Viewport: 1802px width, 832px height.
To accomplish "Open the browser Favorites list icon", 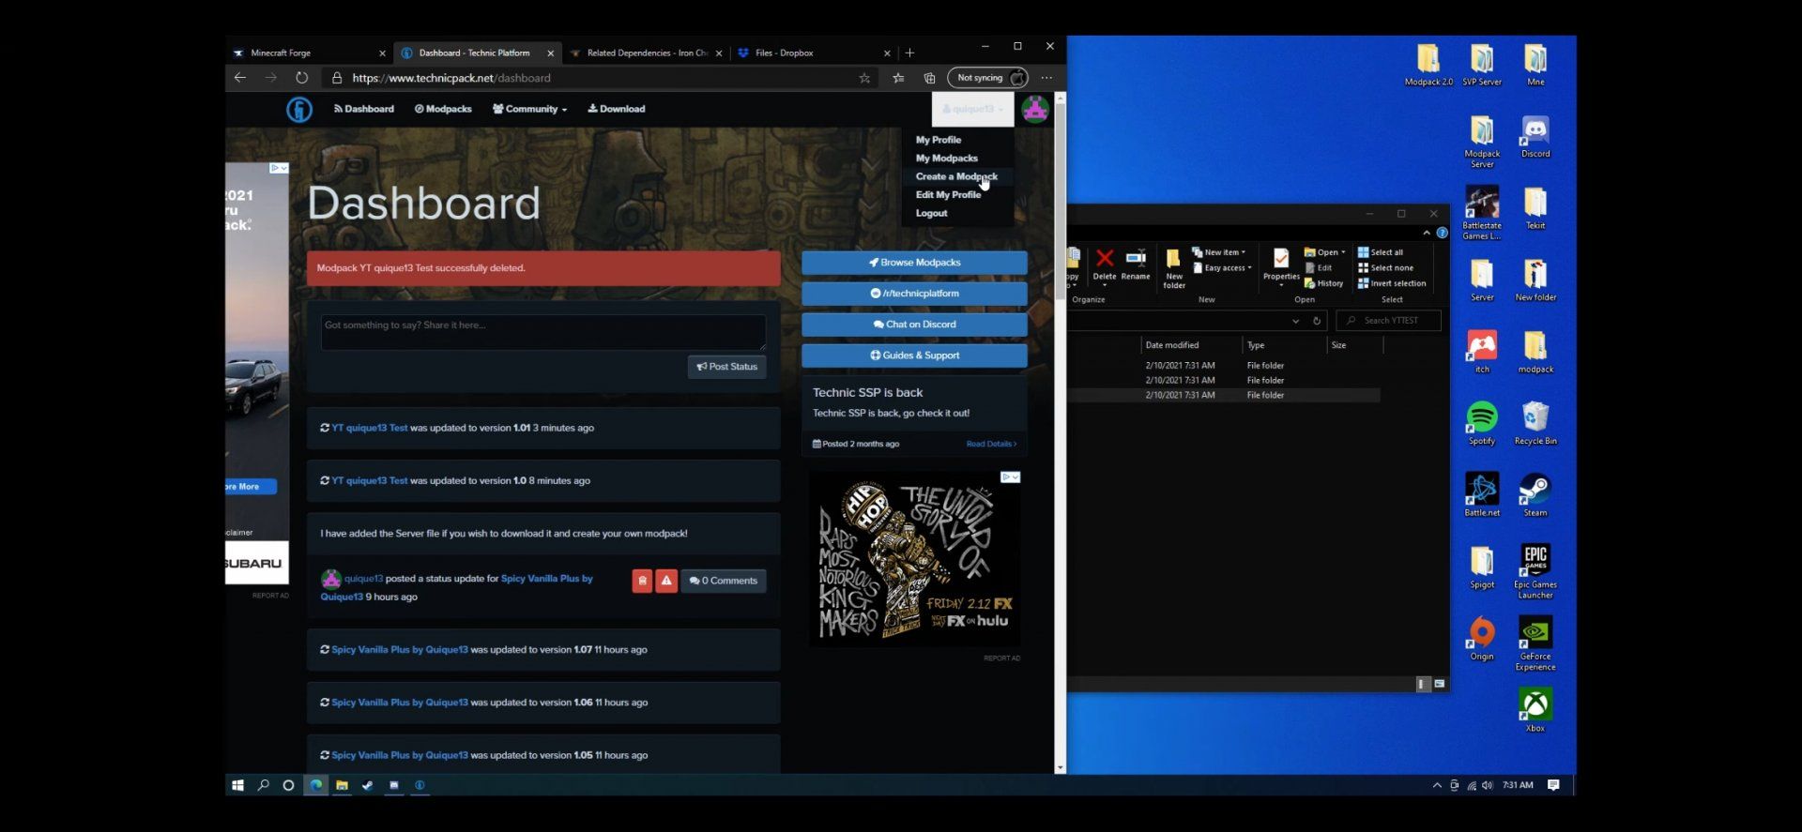I will click(898, 78).
